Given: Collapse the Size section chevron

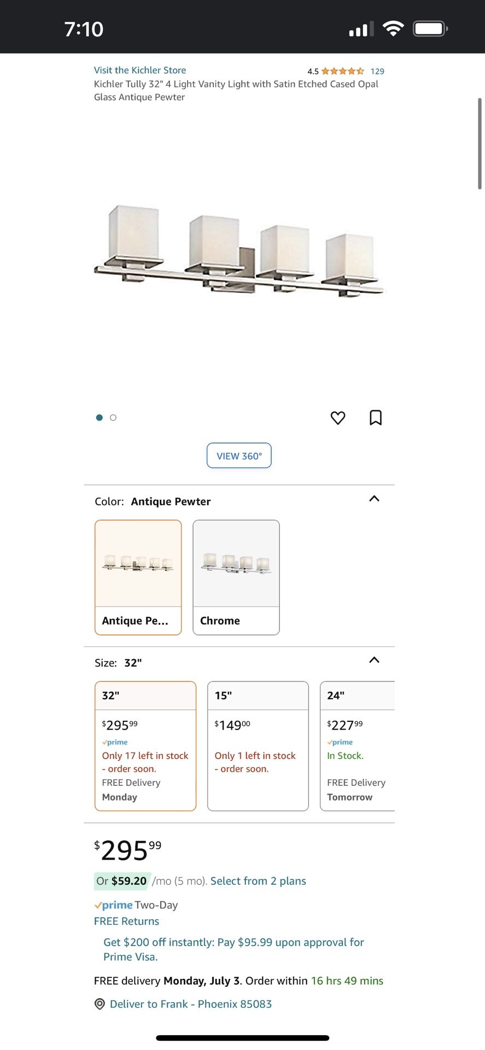Looking at the screenshot, I should [374, 660].
